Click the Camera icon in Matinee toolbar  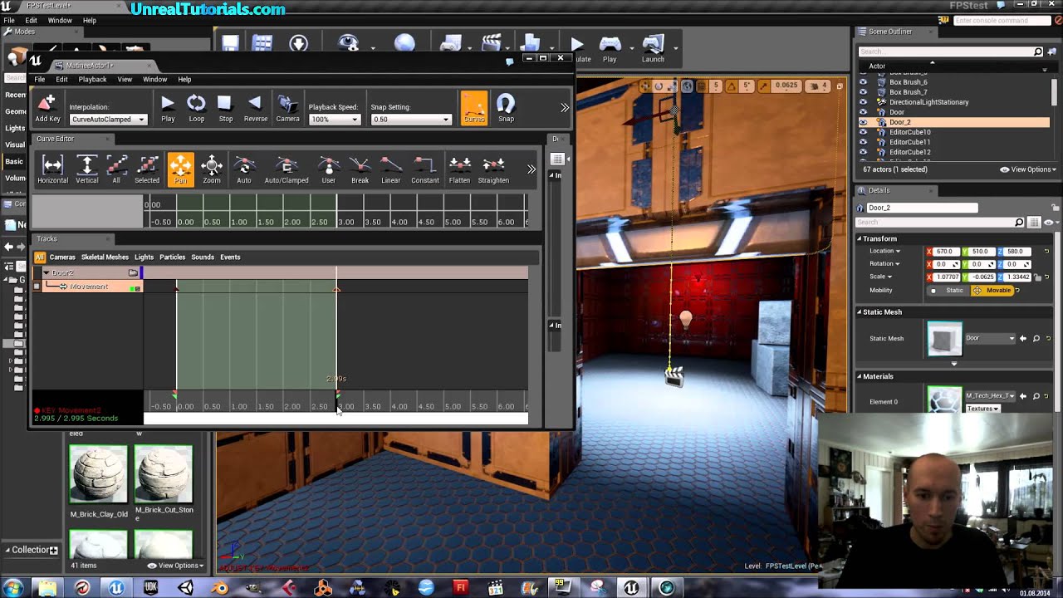point(287,108)
